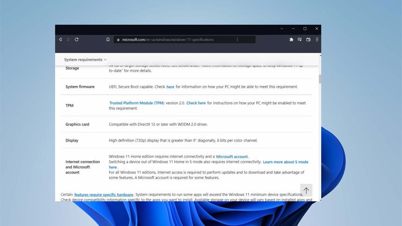The image size is (402, 226).
Task: Reload the current page
Action: coord(77,40)
